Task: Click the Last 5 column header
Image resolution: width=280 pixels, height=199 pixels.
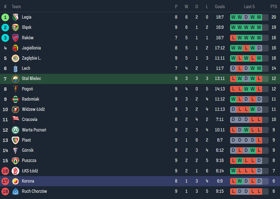Action: pos(249,6)
